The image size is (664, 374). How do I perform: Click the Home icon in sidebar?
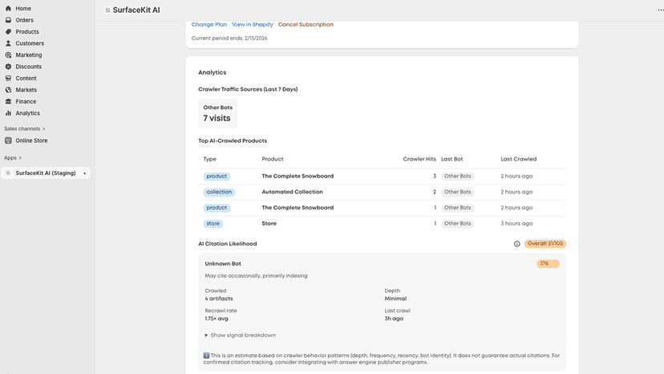click(8, 9)
